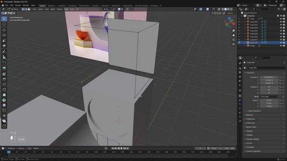287x161 pixels.
Task: Open the Edit Mode dropdown
Action: [x=14, y=9]
